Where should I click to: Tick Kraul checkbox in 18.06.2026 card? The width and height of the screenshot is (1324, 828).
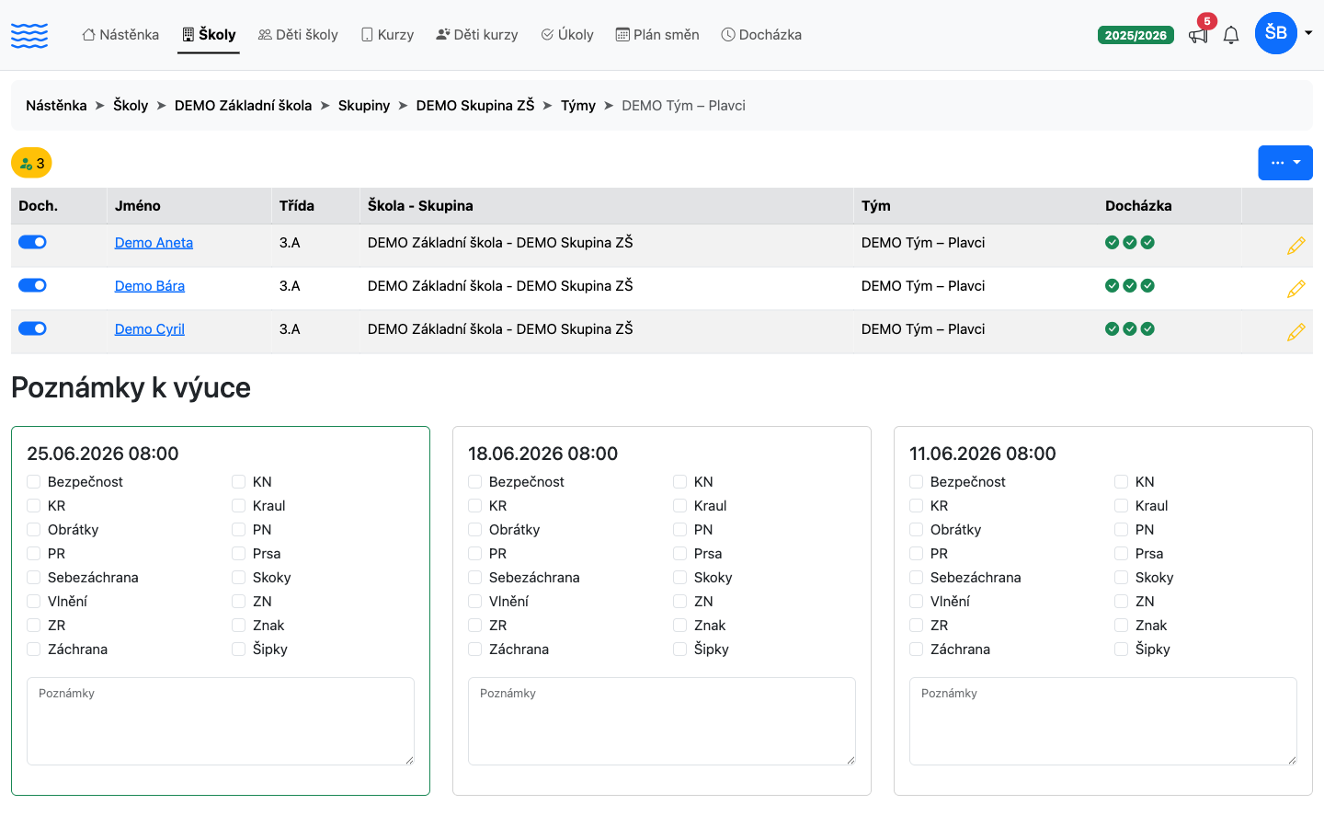680,505
